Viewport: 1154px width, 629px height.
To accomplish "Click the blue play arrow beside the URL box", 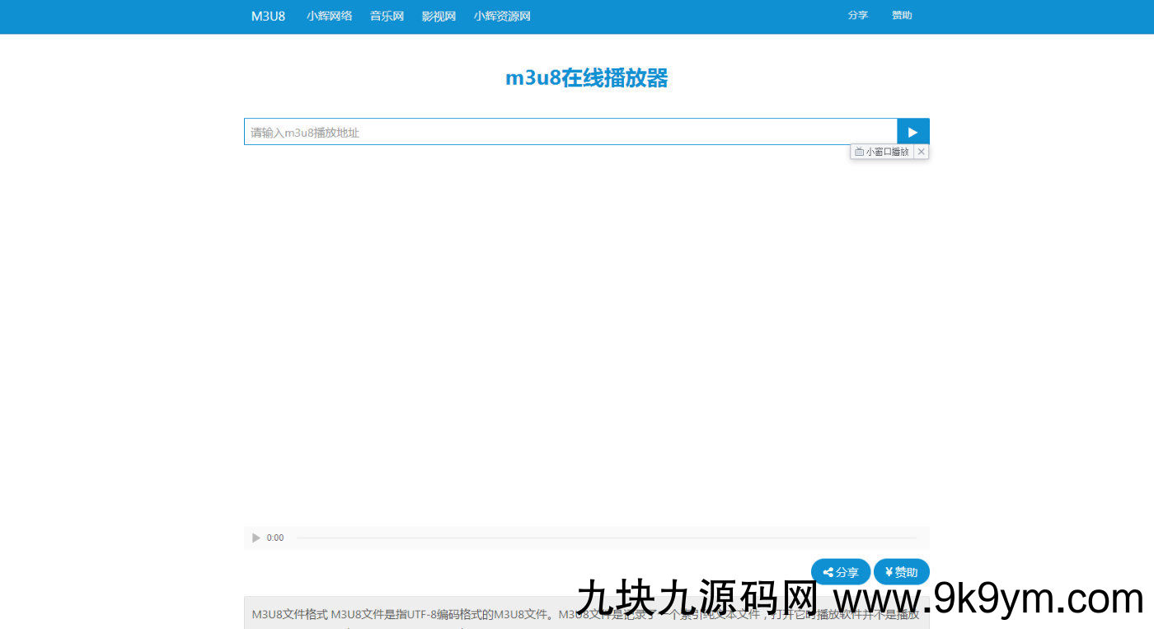I will (912, 131).
